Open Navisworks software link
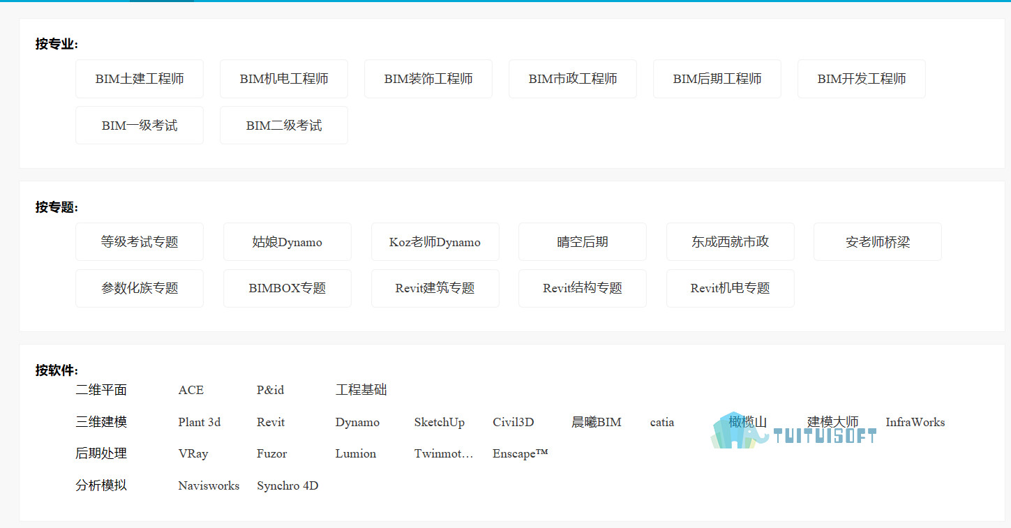Image resolution: width=1011 pixels, height=528 pixels. click(x=209, y=485)
